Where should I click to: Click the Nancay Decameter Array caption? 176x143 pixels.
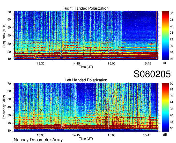38,140
